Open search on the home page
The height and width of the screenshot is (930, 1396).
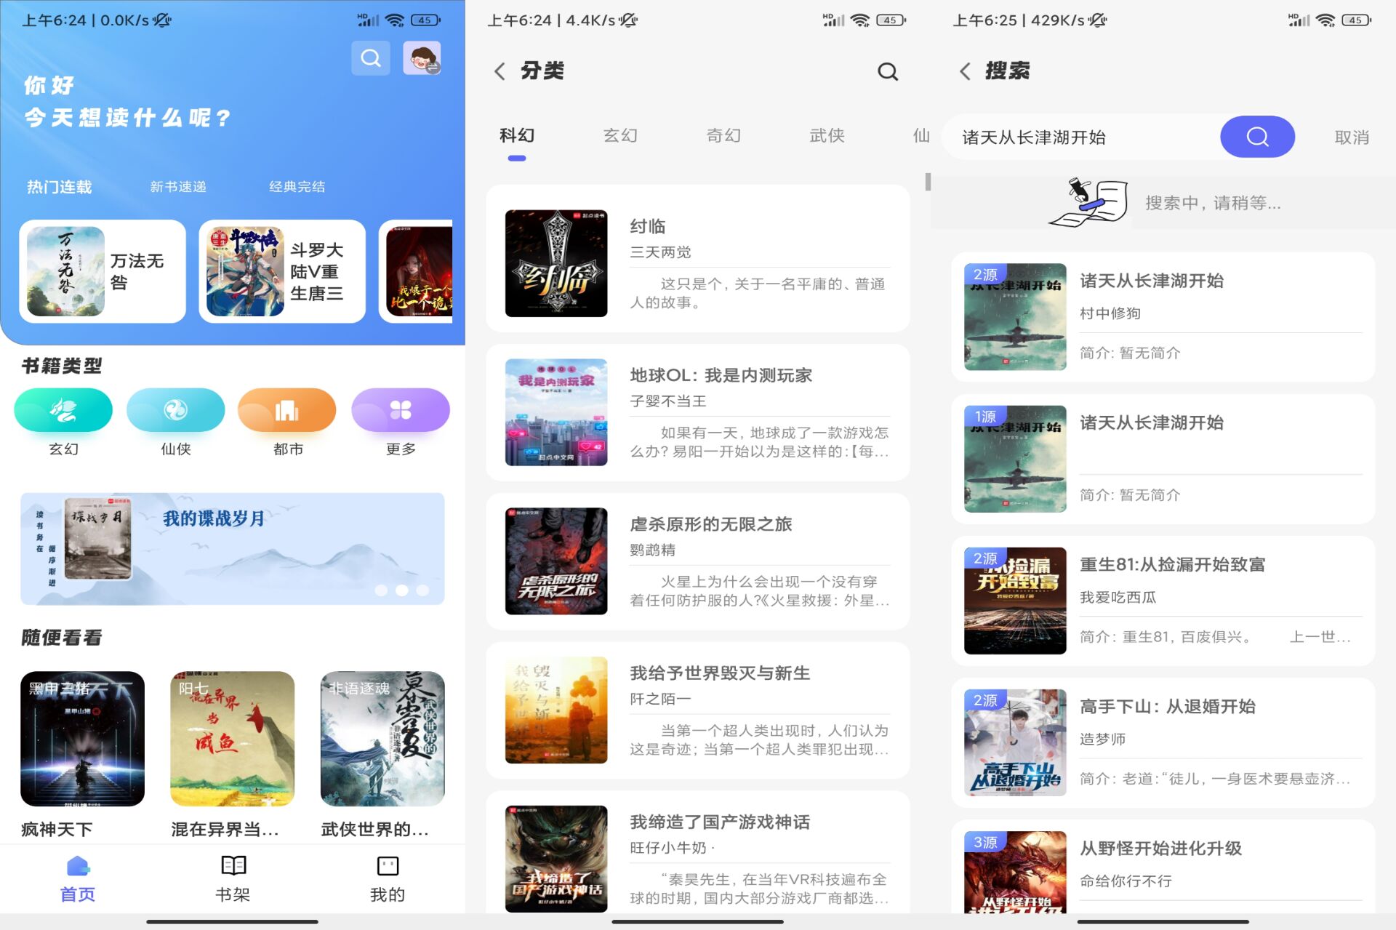click(x=371, y=58)
